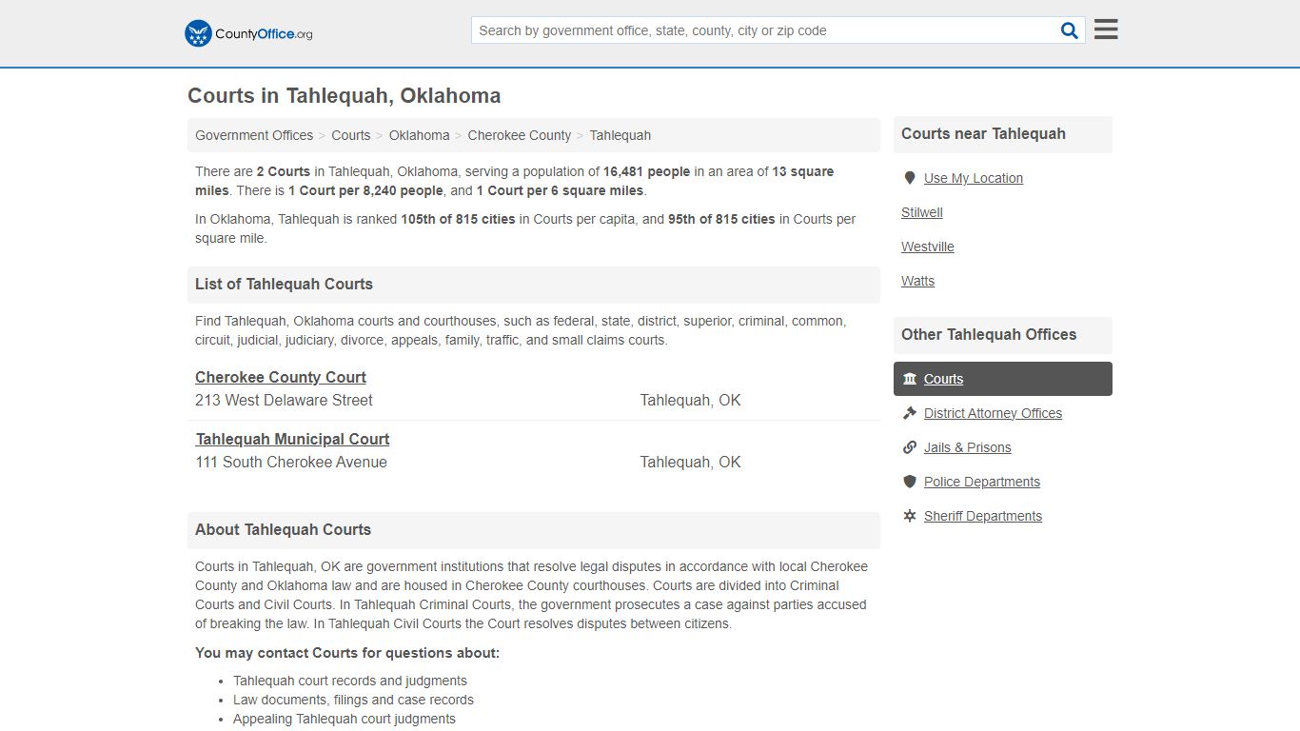1300x731 pixels.
Task: Click Law documents, filings and case records bullet
Action: 353,700
